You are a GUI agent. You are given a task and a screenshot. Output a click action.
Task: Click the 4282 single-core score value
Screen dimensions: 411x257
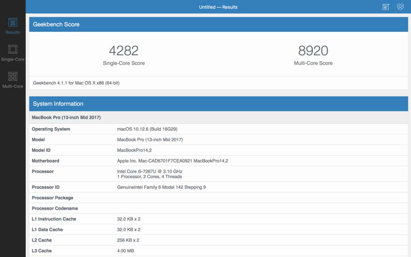coord(124,51)
